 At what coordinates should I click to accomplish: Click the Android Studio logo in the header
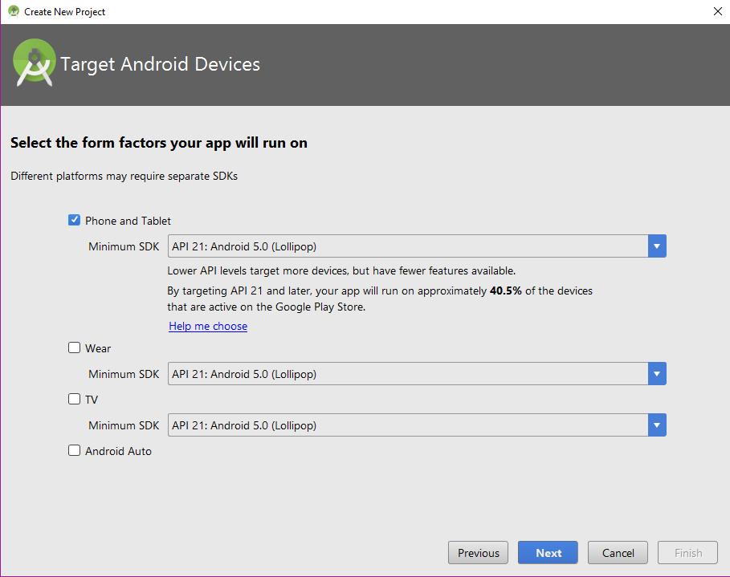[34, 63]
